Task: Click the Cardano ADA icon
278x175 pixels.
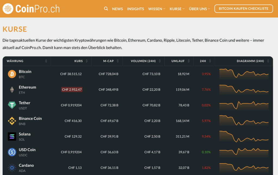Action: (x=12, y=168)
